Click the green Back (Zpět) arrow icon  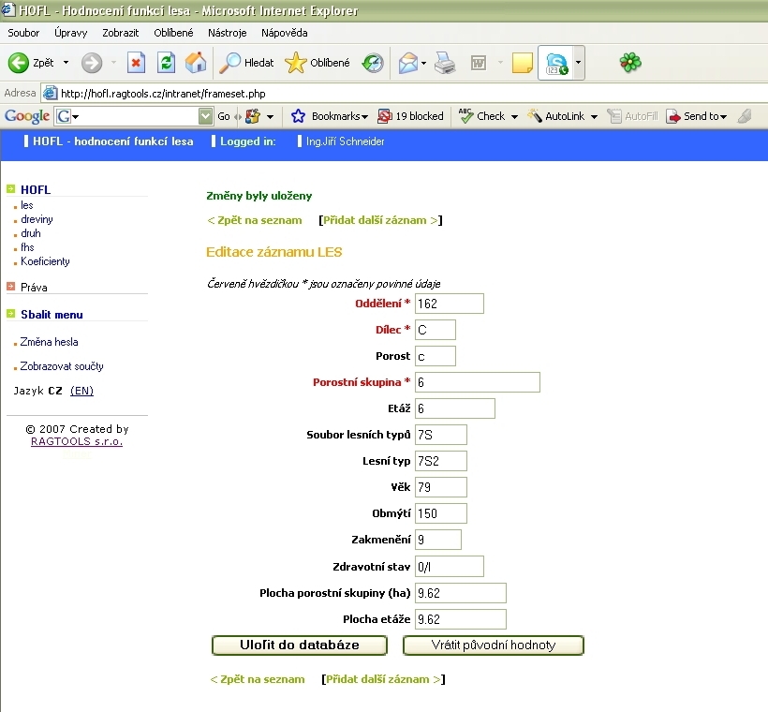point(19,63)
